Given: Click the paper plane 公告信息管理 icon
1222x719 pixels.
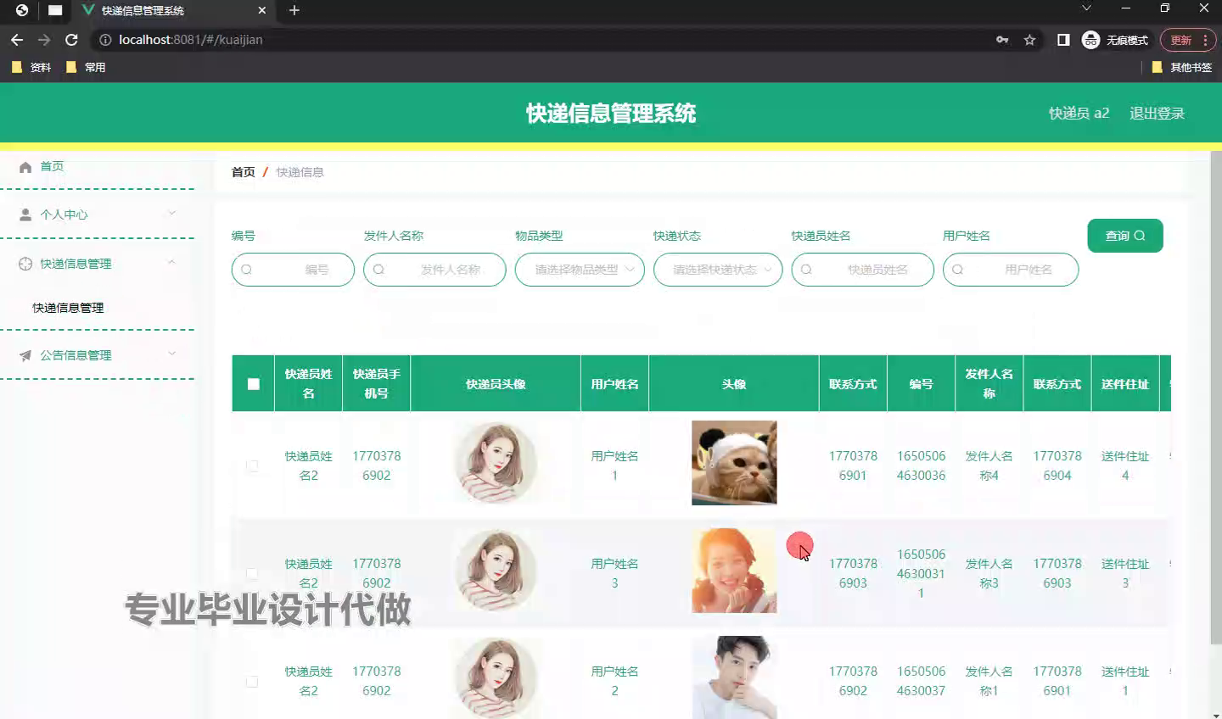Looking at the screenshot, I should (x=25, y=355).
